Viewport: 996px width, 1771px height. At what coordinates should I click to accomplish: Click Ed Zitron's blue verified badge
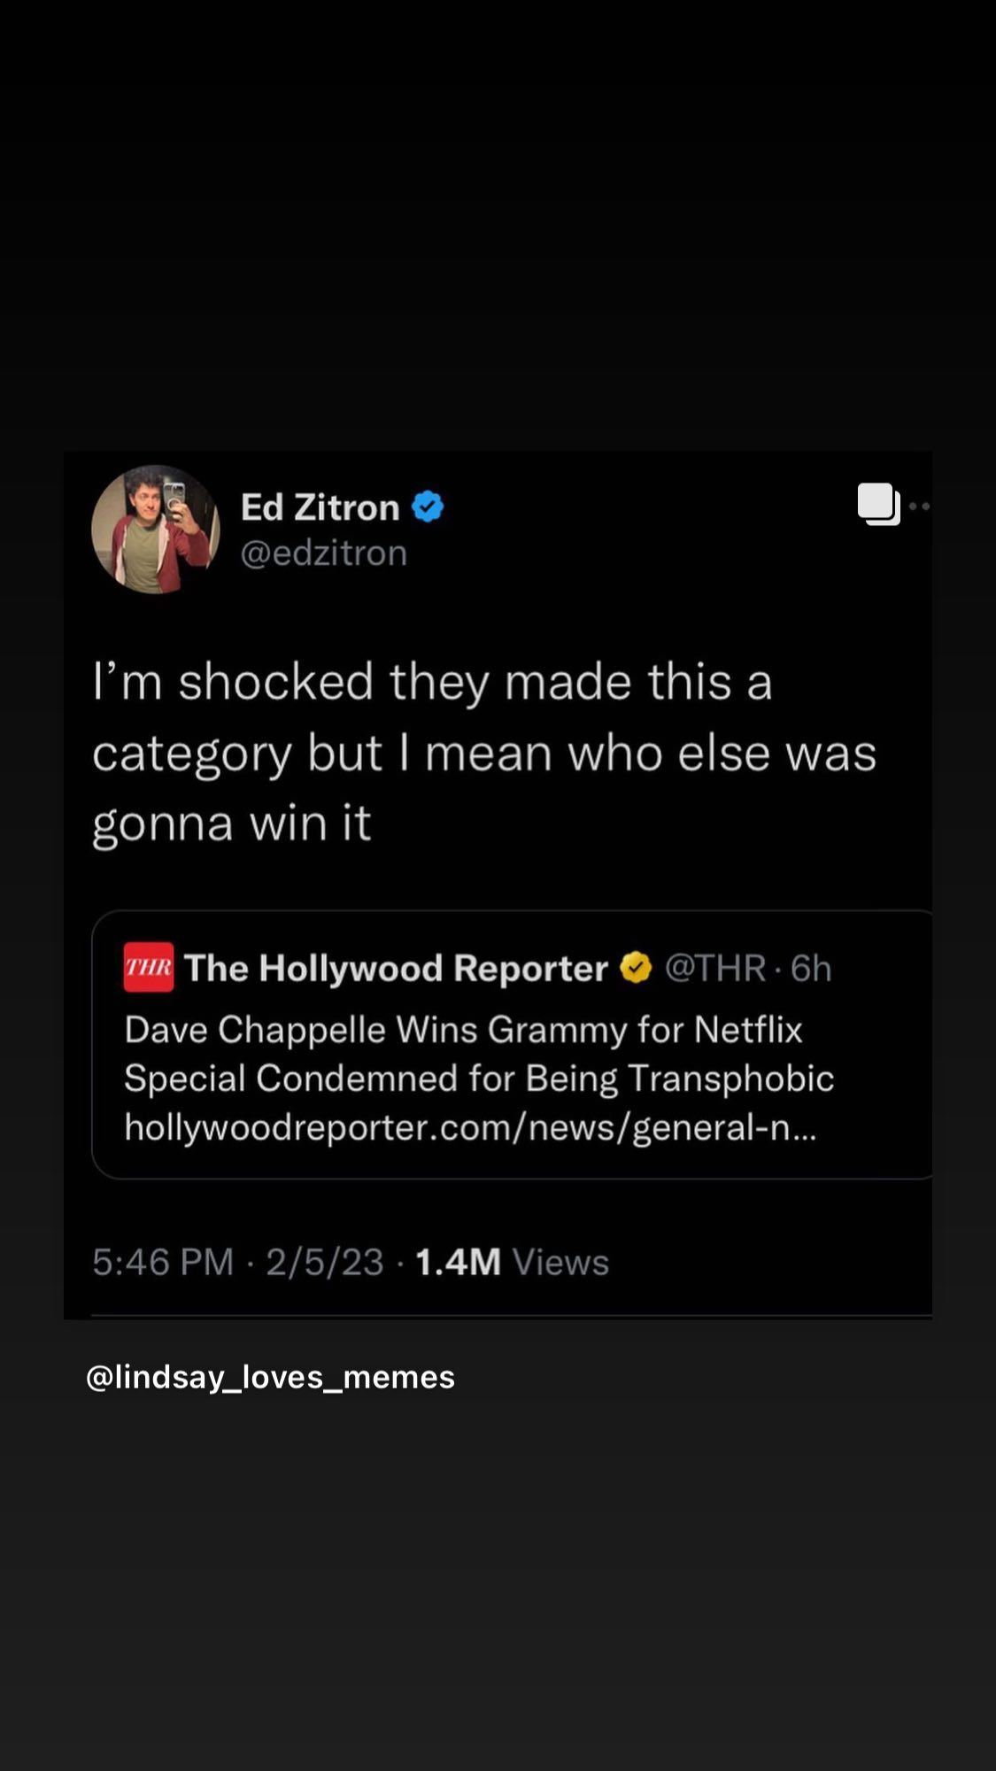coord(429,507)
